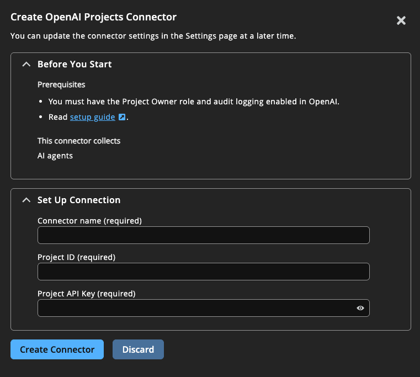Click the 'Project API Key (required)' label
The image size is (420, 377).
[x=87, y=294]
